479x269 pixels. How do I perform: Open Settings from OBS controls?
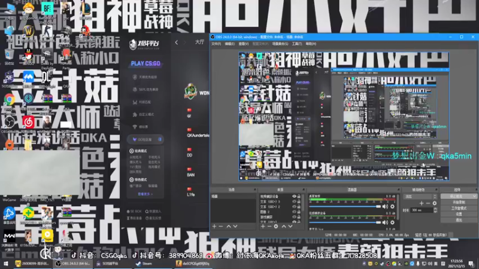(x=459, y=214)
